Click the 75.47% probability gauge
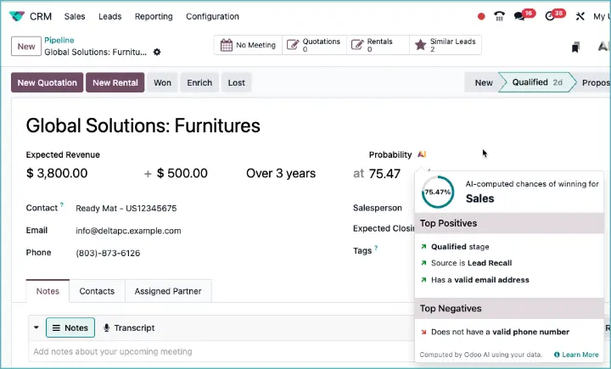This screenshot has width=611, height=369. tap(438, 193)
